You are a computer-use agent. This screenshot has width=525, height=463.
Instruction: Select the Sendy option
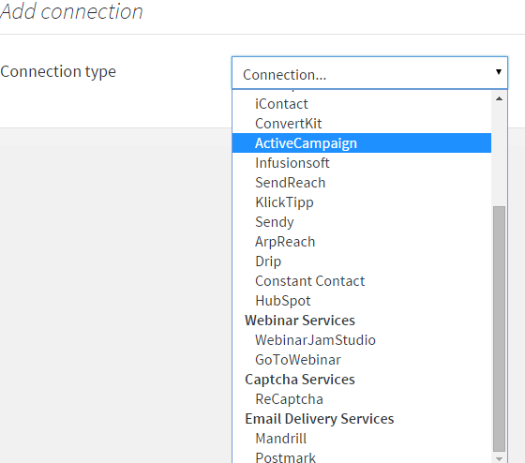(x=362, y=222)
